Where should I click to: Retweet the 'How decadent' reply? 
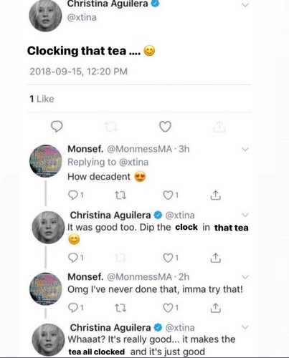pos(120,195)
